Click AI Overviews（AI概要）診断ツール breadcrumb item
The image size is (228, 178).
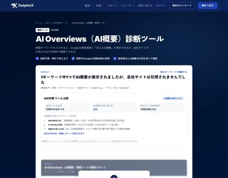[x=88, y=23]
